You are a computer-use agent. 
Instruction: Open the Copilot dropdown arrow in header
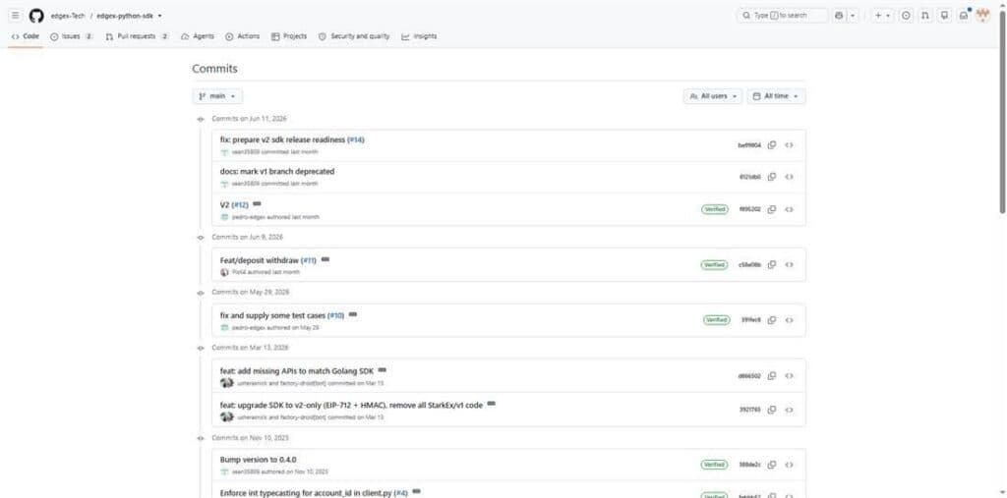point(853,16)
